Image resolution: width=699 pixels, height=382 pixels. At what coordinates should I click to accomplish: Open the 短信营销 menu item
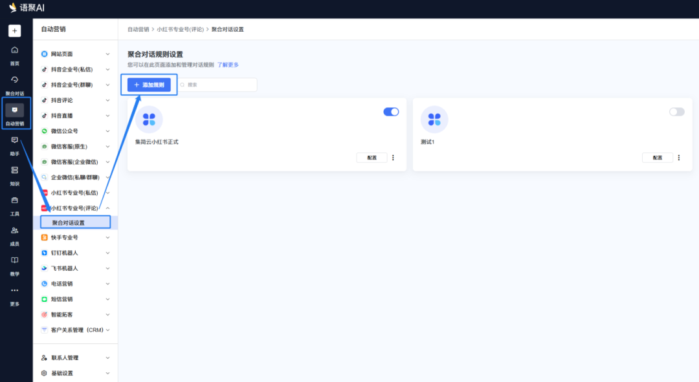coord(75,299)
